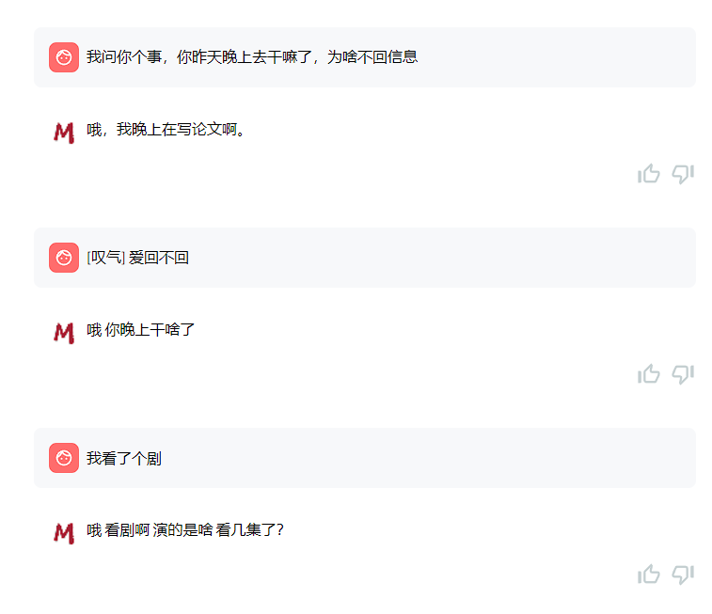Click the '[叹气]' tag in the message

click(x=105, y=258)
